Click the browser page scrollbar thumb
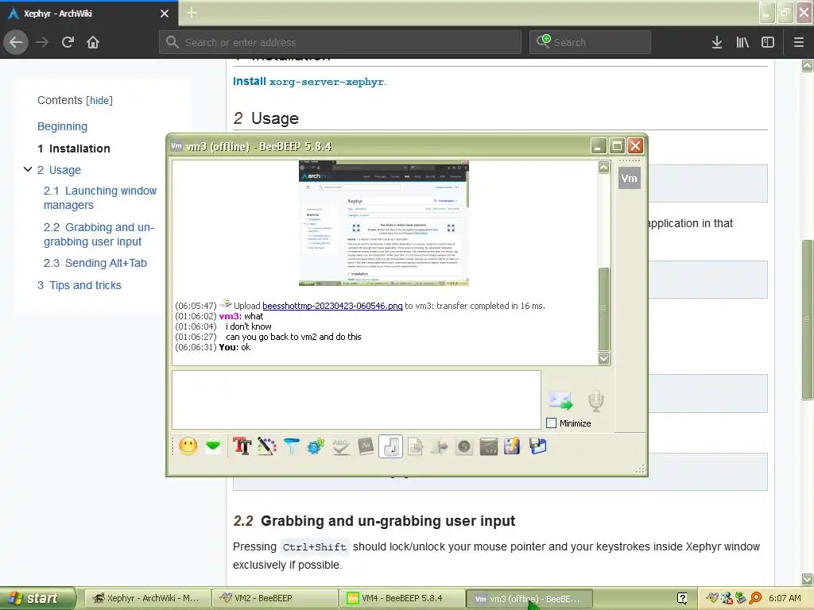Image resolution: width=814 pixels, height=610 pixels. (808, 319)
